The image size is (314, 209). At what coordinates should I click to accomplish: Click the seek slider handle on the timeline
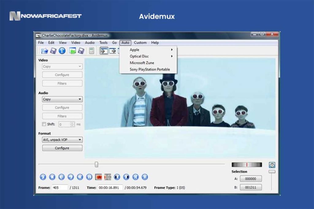point(96,164)
